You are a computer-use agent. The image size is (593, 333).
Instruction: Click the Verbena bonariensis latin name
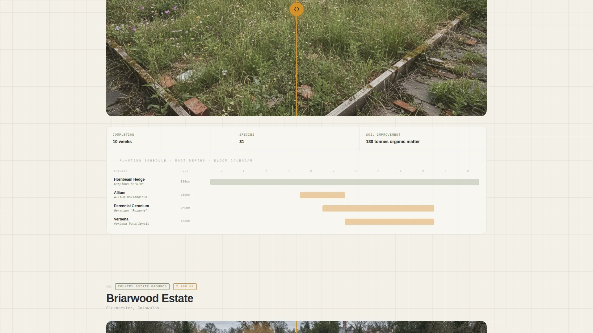point(131,224)
